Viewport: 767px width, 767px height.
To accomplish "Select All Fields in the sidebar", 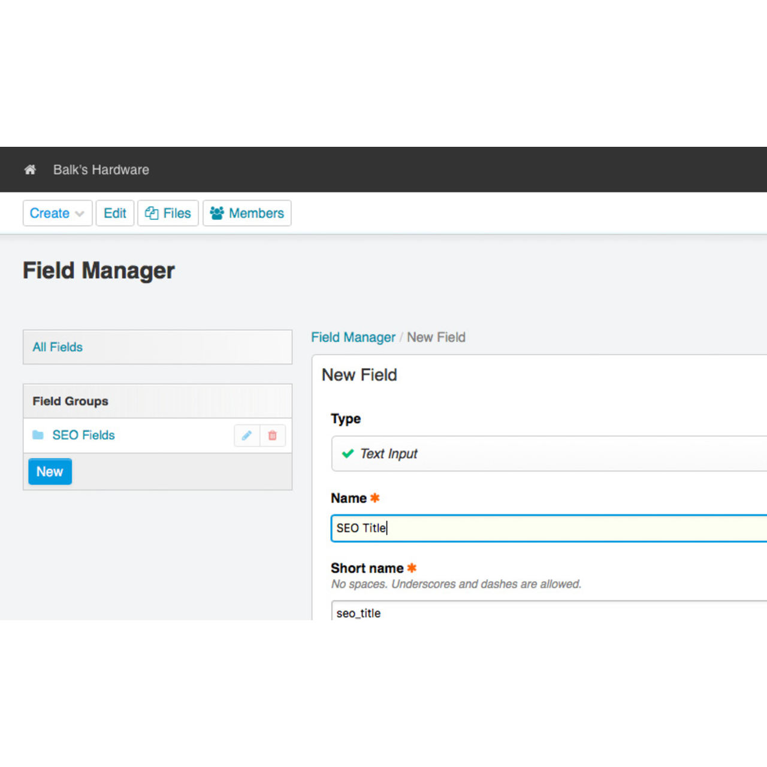I will [58, 347].
